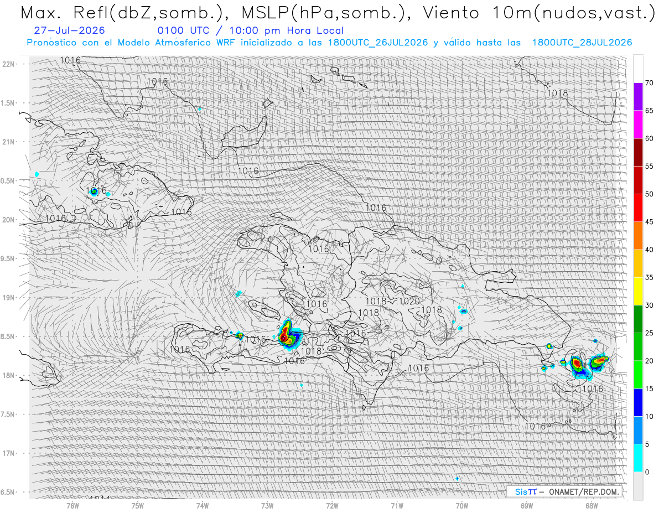Click the '18N' latitude axis label

click(9, 376)
